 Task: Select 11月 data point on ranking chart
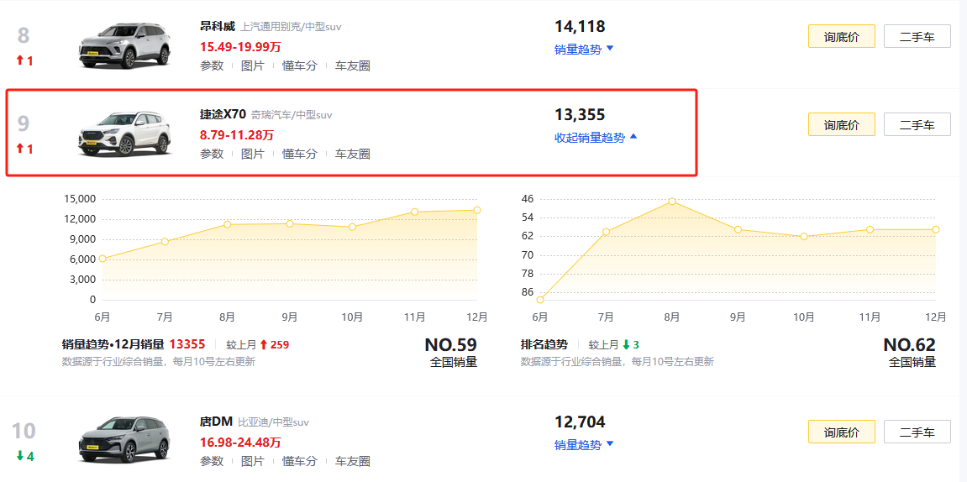point(870,229)
